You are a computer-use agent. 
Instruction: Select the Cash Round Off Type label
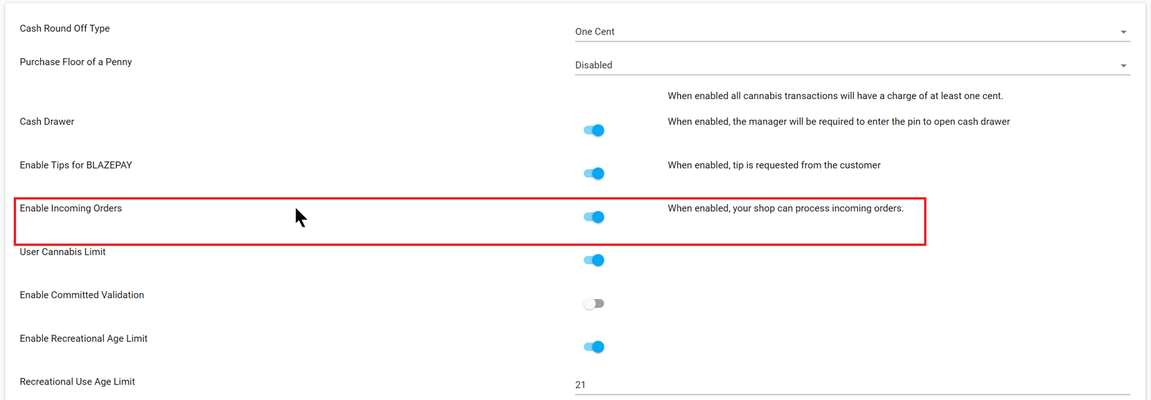pos(64,28)
